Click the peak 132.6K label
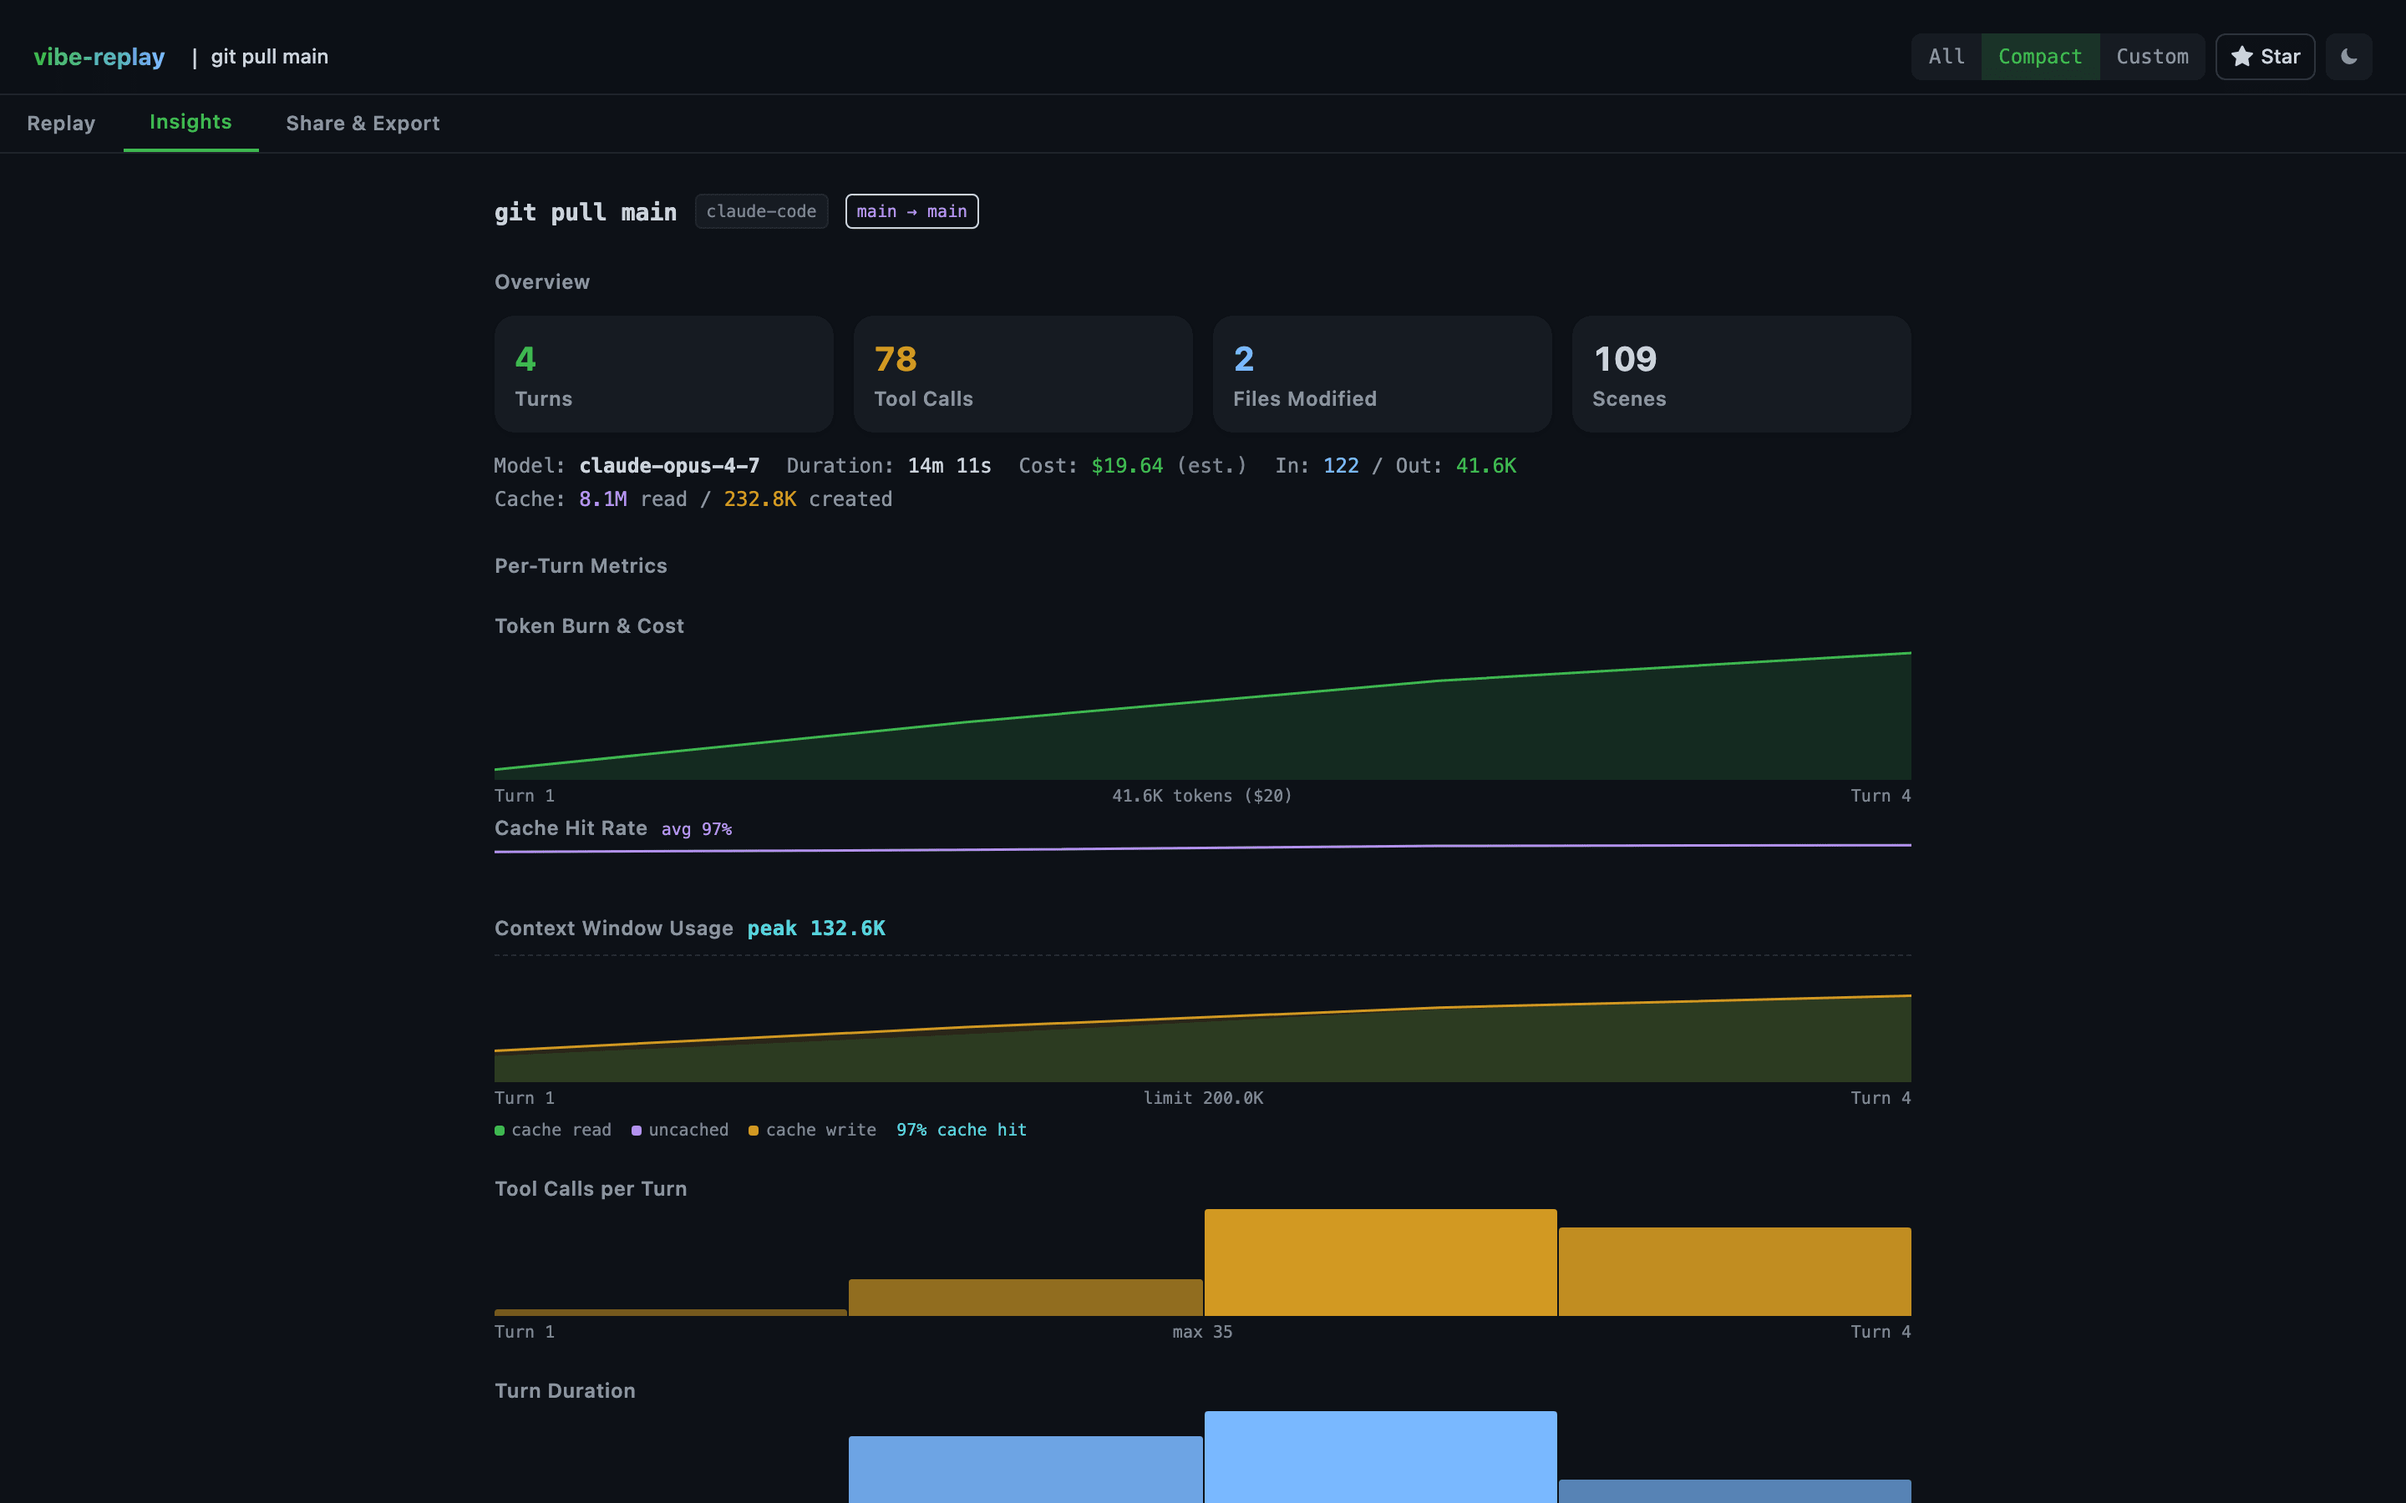 816,929
